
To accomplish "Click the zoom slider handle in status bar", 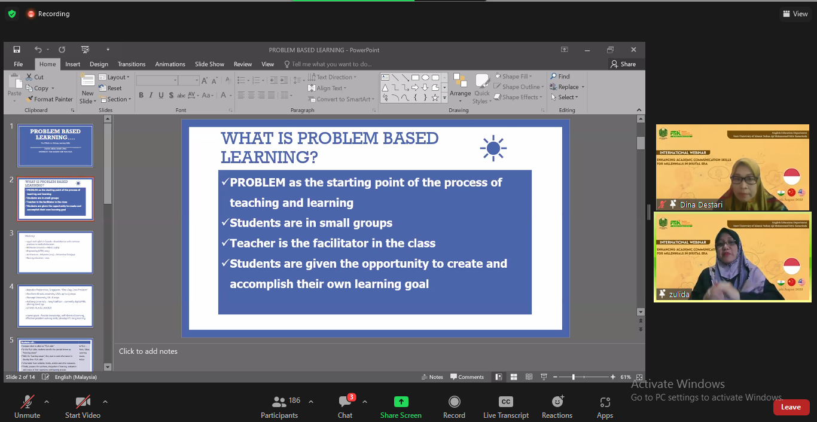I will point(574,377).
